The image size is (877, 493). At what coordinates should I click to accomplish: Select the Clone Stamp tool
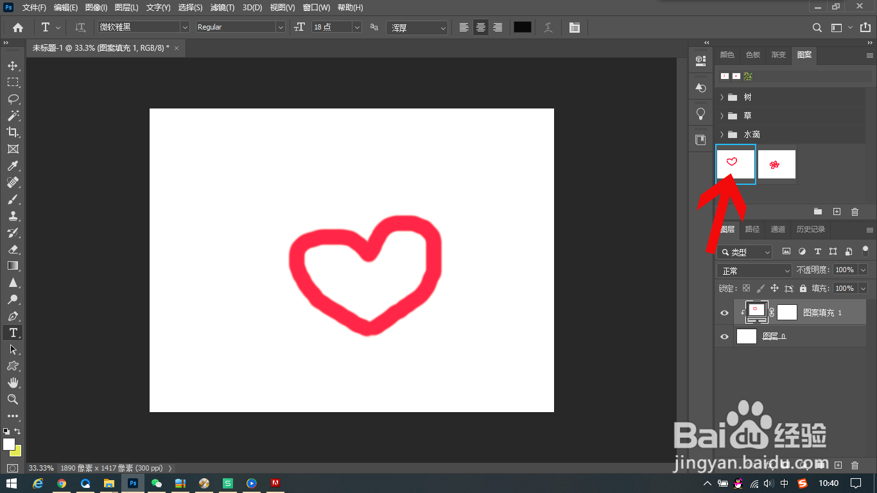point(13,216)
